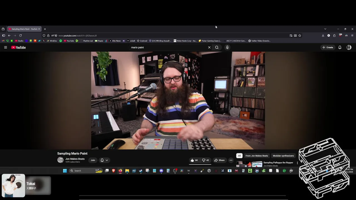Open options menu for PaRappa video
The height and width of the screenshot is (200, 356).
coord(297,163)
